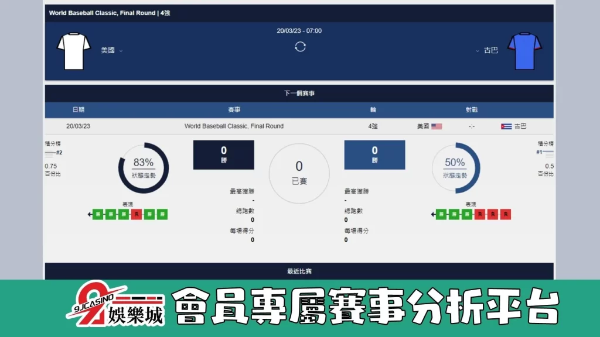Click the left arrow before 古巴's 表現 squares
This screenshot has height=337, width=600.
tap(432, 215)
